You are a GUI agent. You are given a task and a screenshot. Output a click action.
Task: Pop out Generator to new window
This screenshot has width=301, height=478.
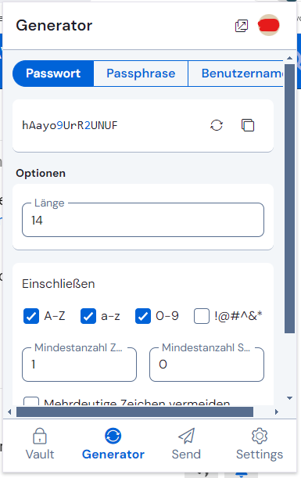pos(242,26)
